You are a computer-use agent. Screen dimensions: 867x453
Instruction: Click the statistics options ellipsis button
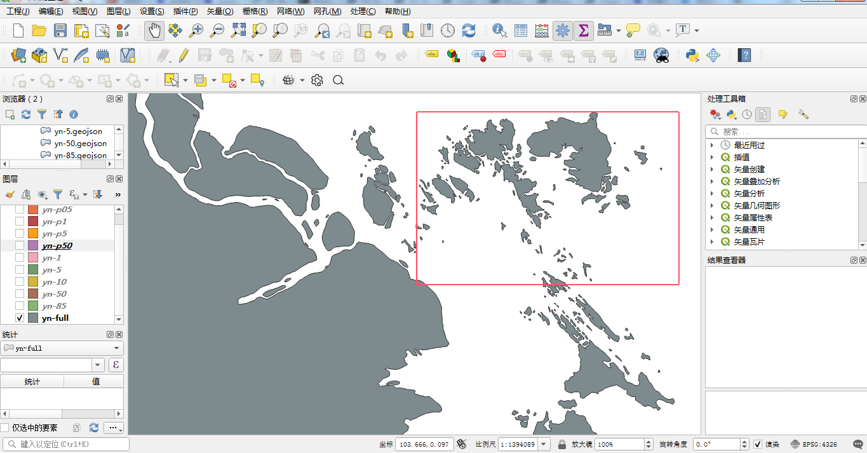coord(114,428)
